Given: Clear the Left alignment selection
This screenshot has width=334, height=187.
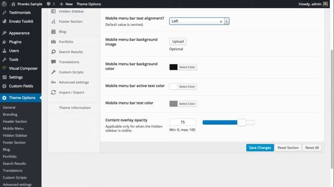Looking at the screenshot, I should 221,21.
